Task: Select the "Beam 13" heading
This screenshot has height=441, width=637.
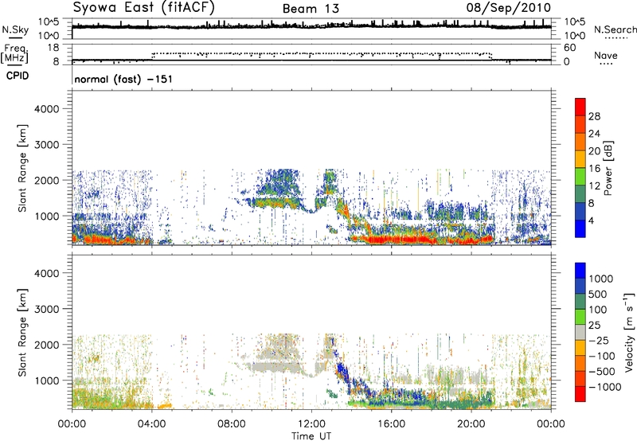Action: click(311, 9)
